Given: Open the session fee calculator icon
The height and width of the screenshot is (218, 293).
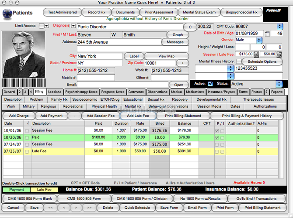Looking at the screenshot, I should (256, 54).
